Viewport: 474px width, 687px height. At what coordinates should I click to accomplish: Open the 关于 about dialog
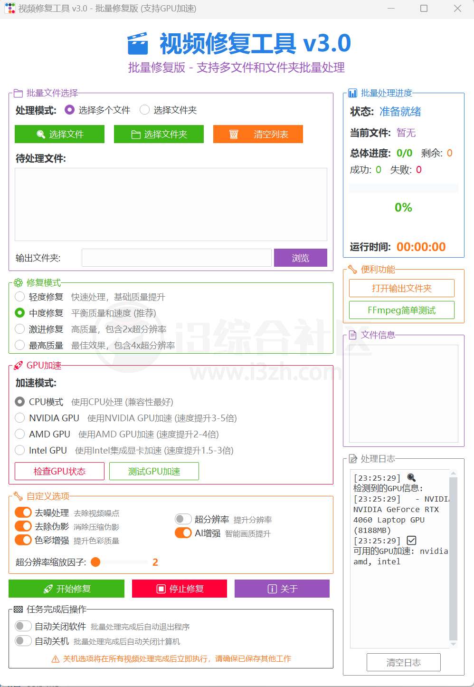tap(282, 589)
